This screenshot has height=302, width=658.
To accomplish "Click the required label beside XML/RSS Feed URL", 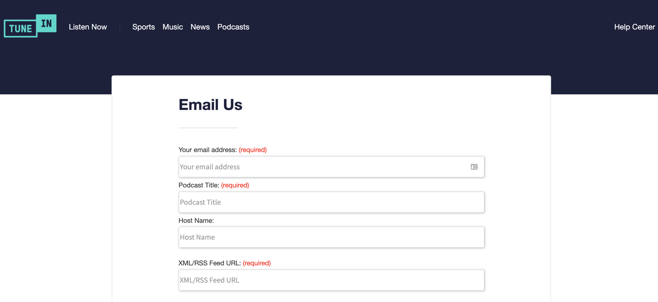I will click(x=257, y=263).
